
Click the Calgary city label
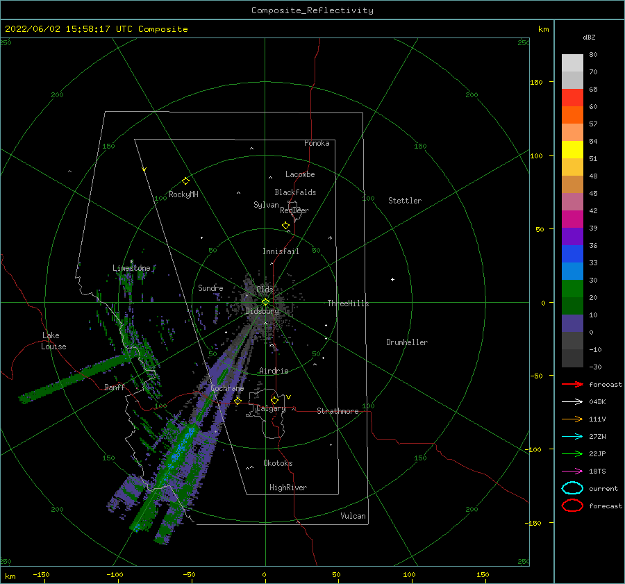pyautogui.click(x=271, y=408)
